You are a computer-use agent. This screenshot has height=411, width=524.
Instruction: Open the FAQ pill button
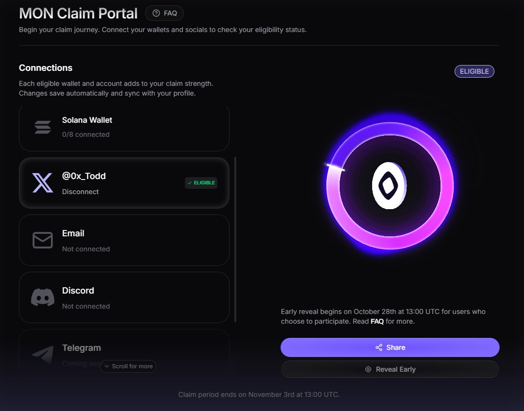(x=164, y=14)
